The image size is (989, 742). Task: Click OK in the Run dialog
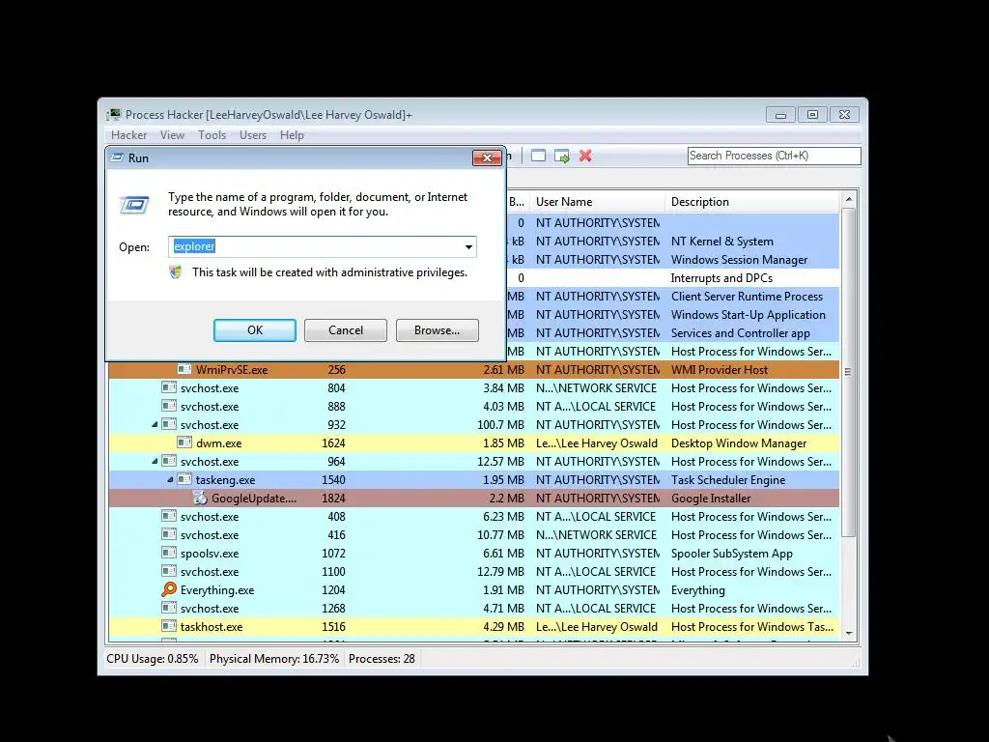tap(255, 330)
